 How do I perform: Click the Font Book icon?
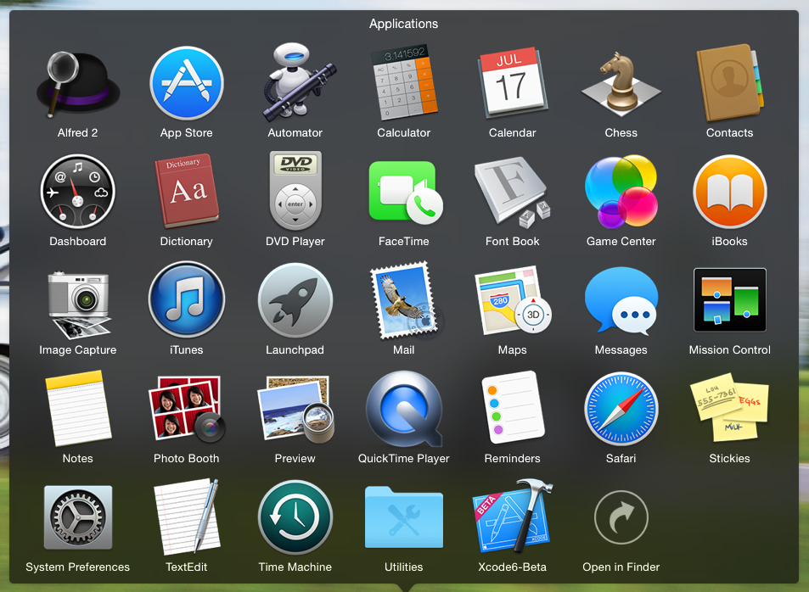pos(513,192)
